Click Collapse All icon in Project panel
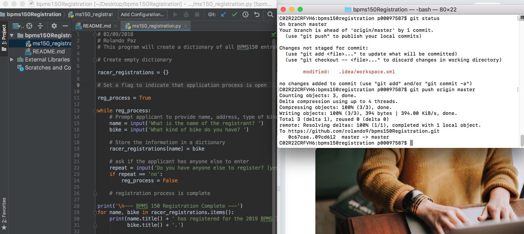The width and height of the screenshot is (524, 234). [x=40, y=26]
